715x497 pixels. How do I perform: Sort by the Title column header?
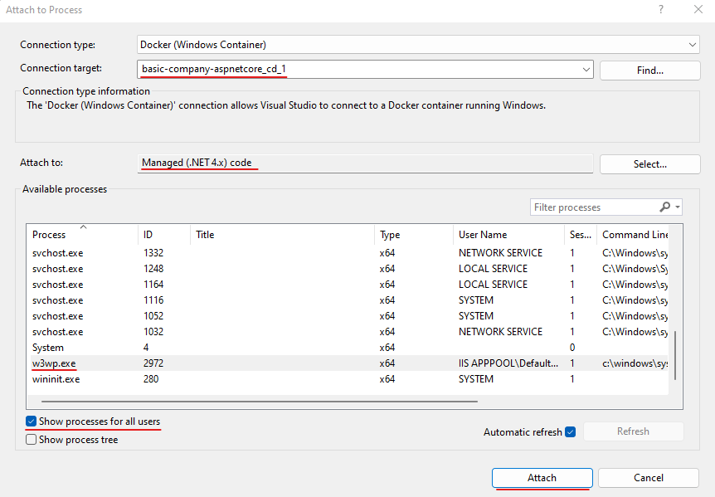[x=282, y=235]
